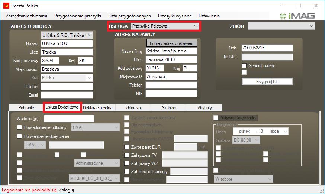Click the recipient Nazwa input field
325x194 pixels.
67,43
